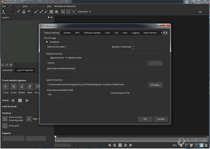Track backwards one direction arrow
The width and height of the screenshot is (210, 149).
point(13,100)
